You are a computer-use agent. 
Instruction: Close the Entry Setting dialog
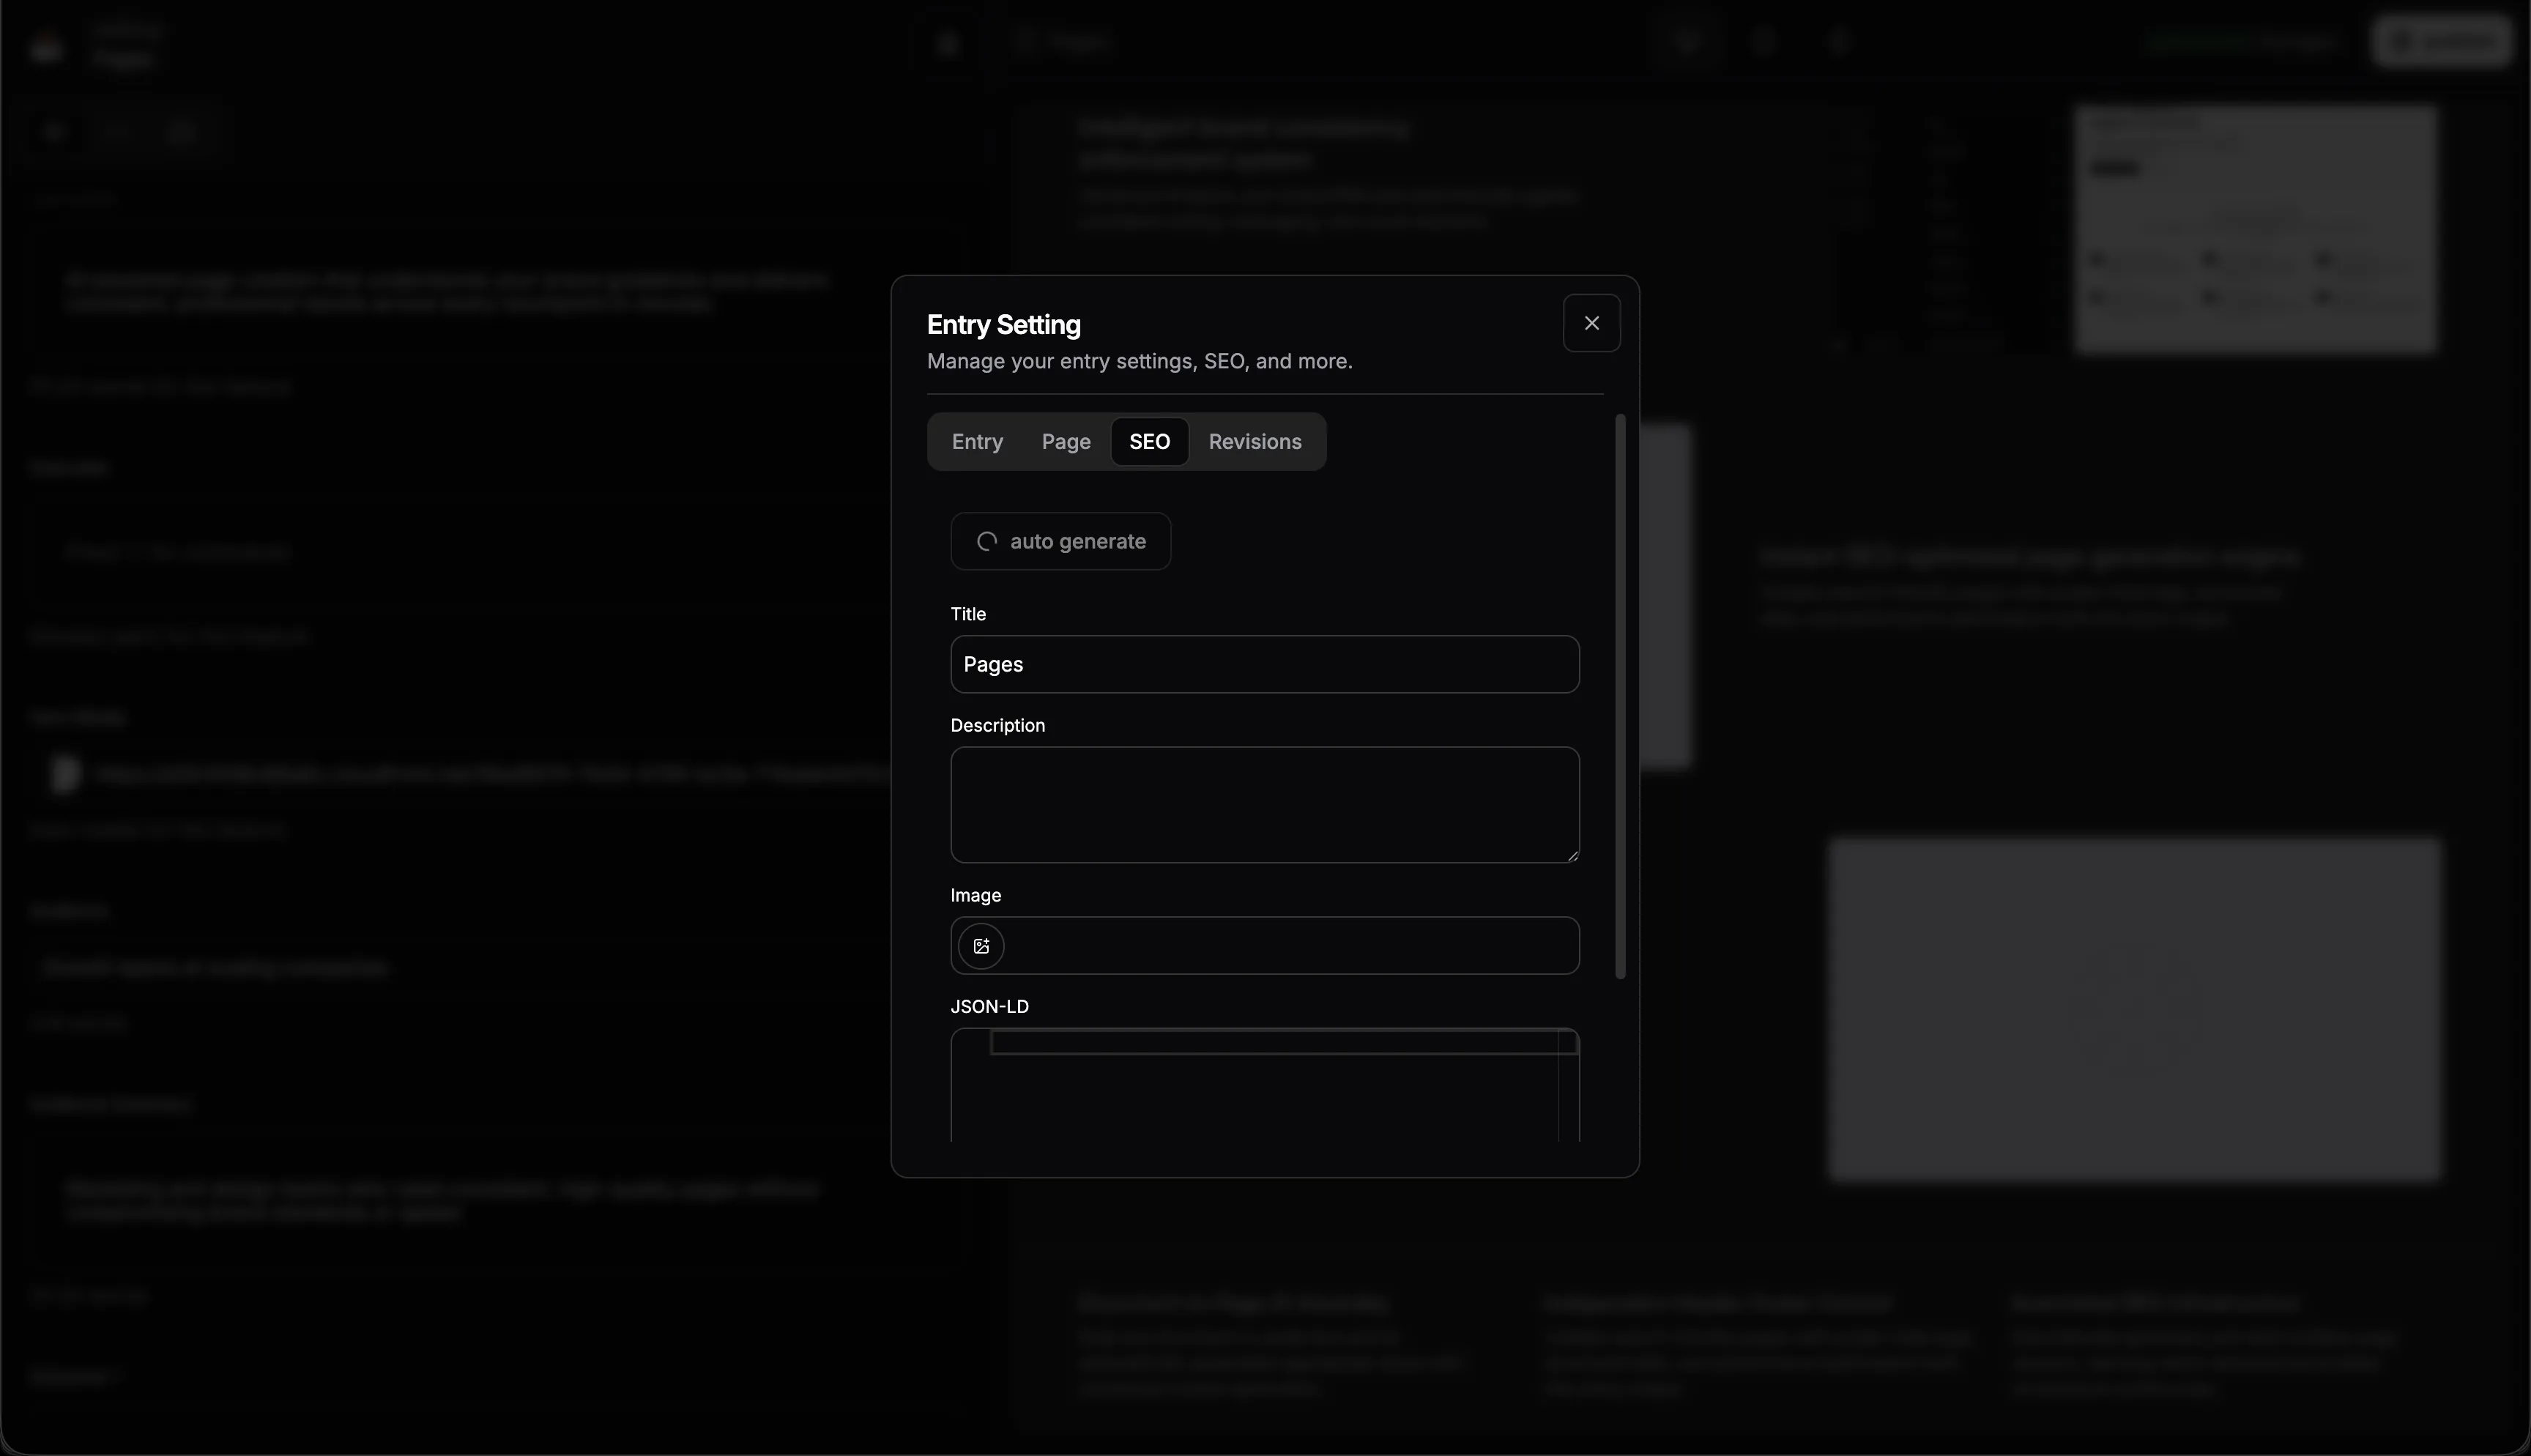(x=1591, y=323)
